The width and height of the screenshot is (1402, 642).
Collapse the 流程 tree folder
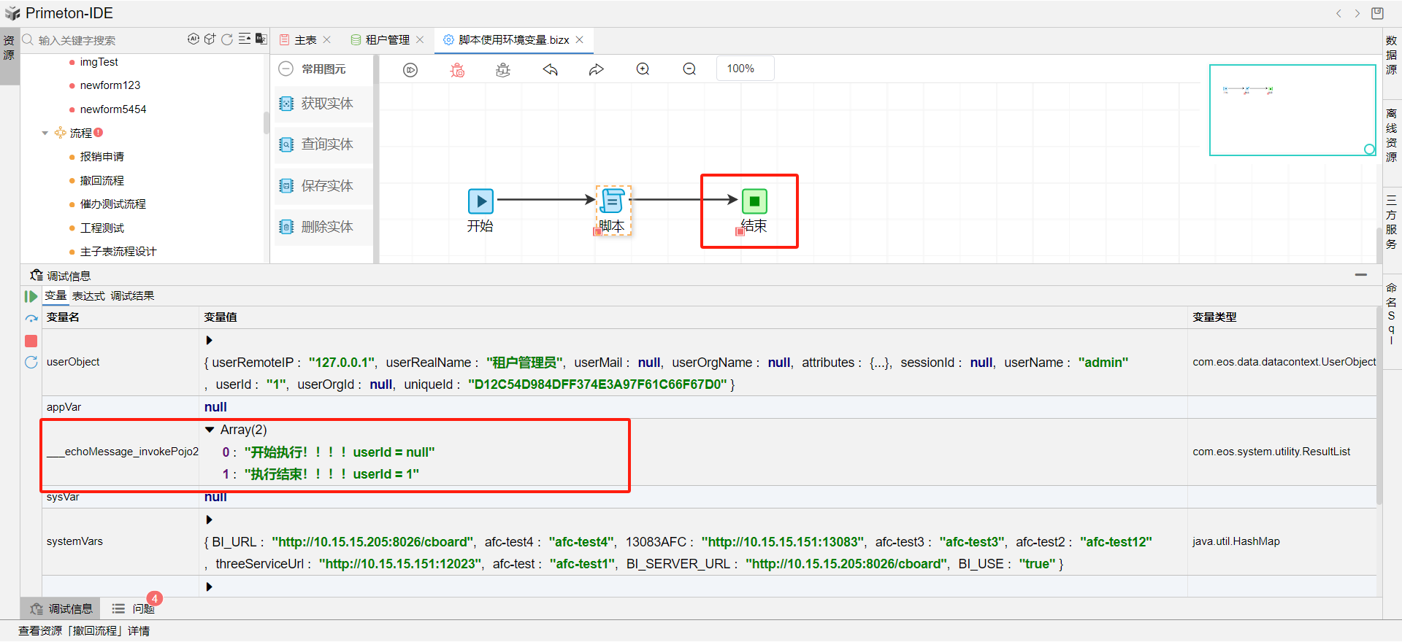click(x=45, y=133)
